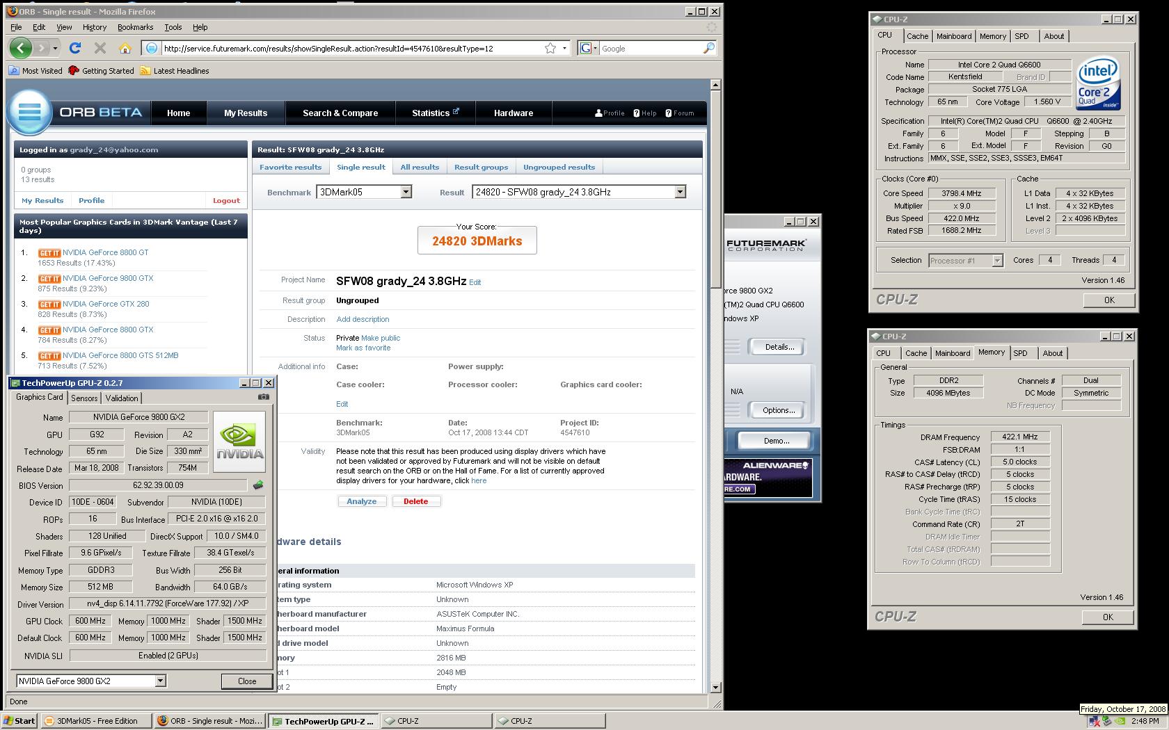Image resolution: width=1169 pixels, height=730 pixels.
Task: Click the Mark as favorite link
Action: 363,348
